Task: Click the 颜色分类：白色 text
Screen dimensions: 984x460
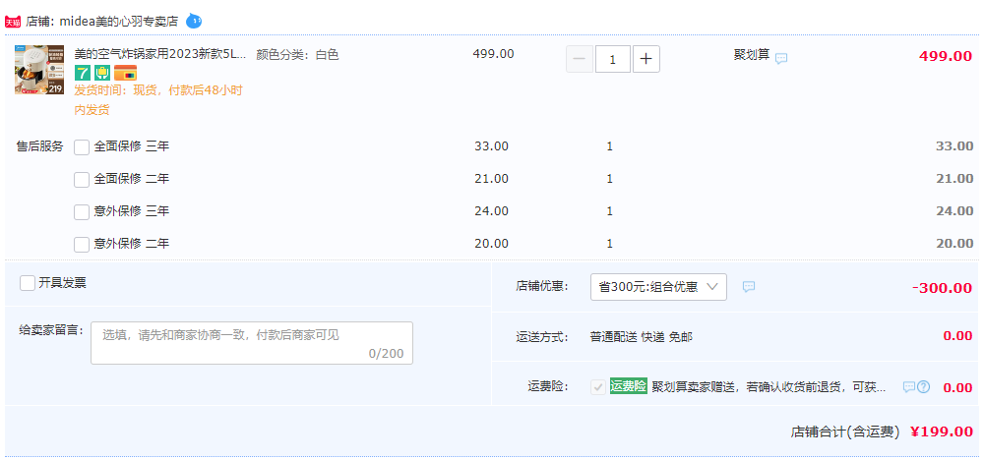Action: (297, 54)
